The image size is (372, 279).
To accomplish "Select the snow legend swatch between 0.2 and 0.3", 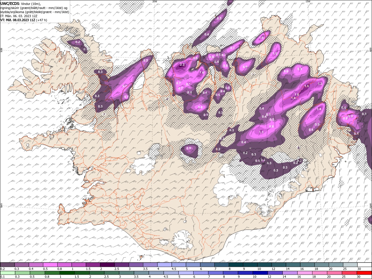I will pos(7,265).
